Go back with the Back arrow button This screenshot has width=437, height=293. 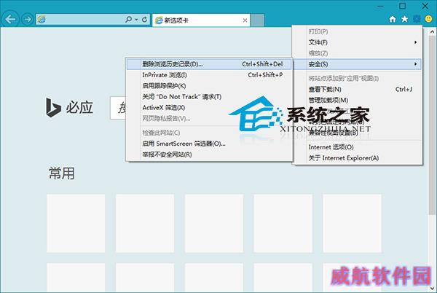click(11, 19)
